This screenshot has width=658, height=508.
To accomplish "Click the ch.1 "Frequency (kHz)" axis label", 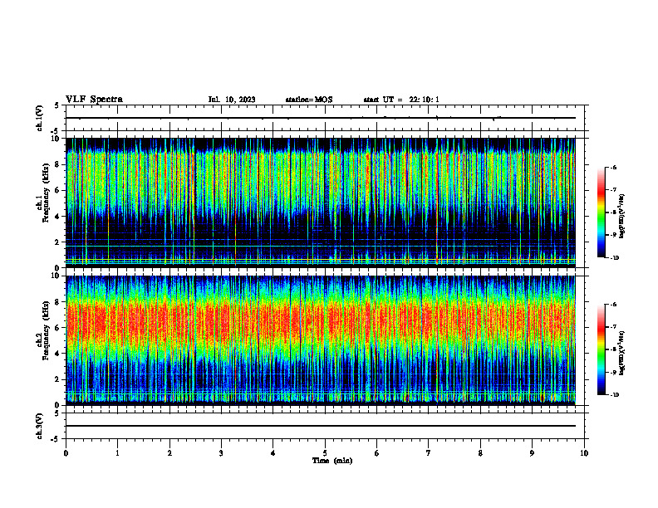I will (x=46, y=193).
